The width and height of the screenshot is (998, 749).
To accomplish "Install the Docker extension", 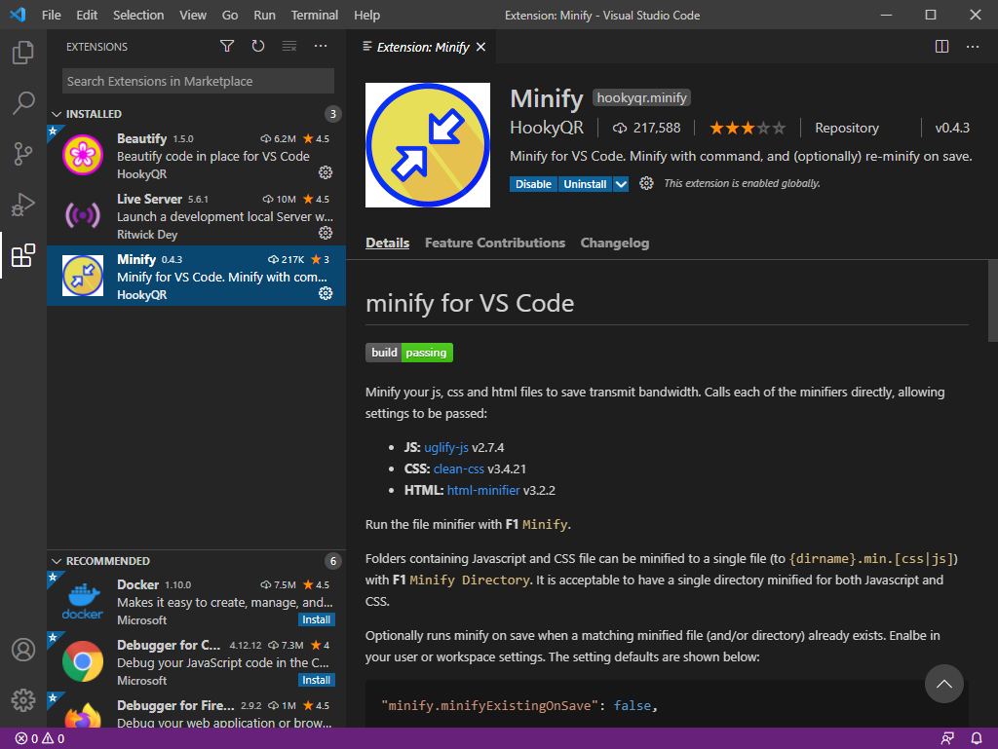I will click(x=317, y=619).
